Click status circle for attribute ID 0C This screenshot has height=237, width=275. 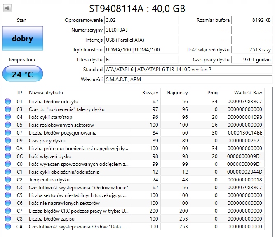[x=8, y=156]
